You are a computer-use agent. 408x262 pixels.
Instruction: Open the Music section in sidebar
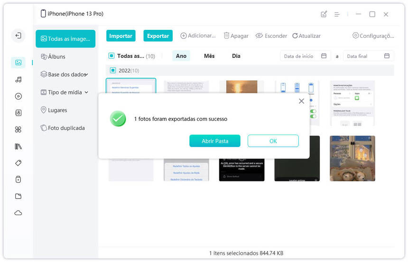click(x=18, y=79)
